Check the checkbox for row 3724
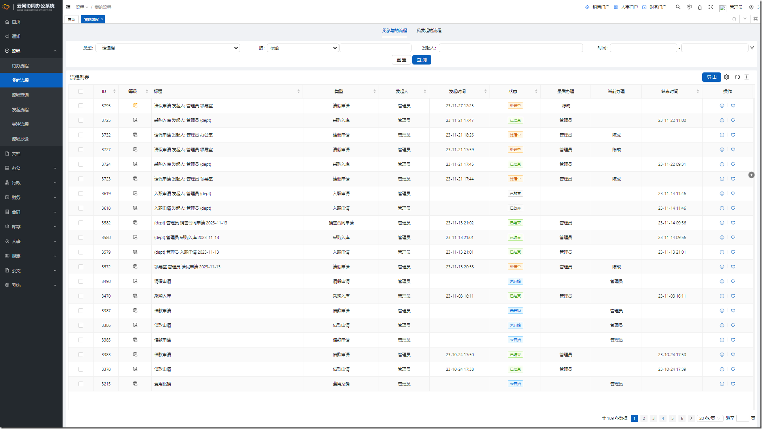 [x=81, y=164]
